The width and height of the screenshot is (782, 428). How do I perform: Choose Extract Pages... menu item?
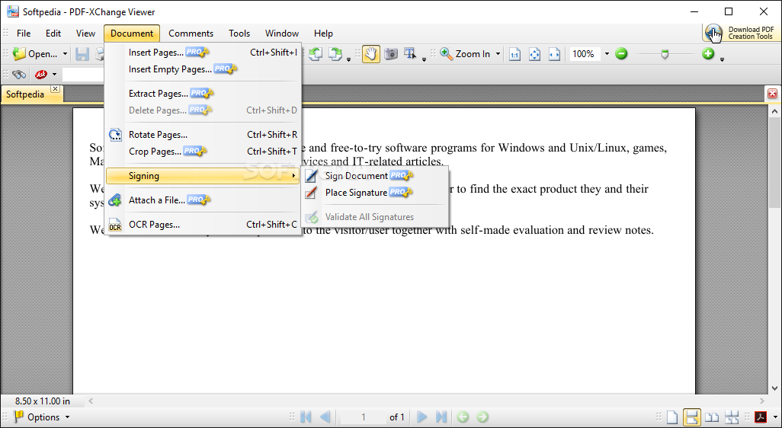click(x=203, y=93)
